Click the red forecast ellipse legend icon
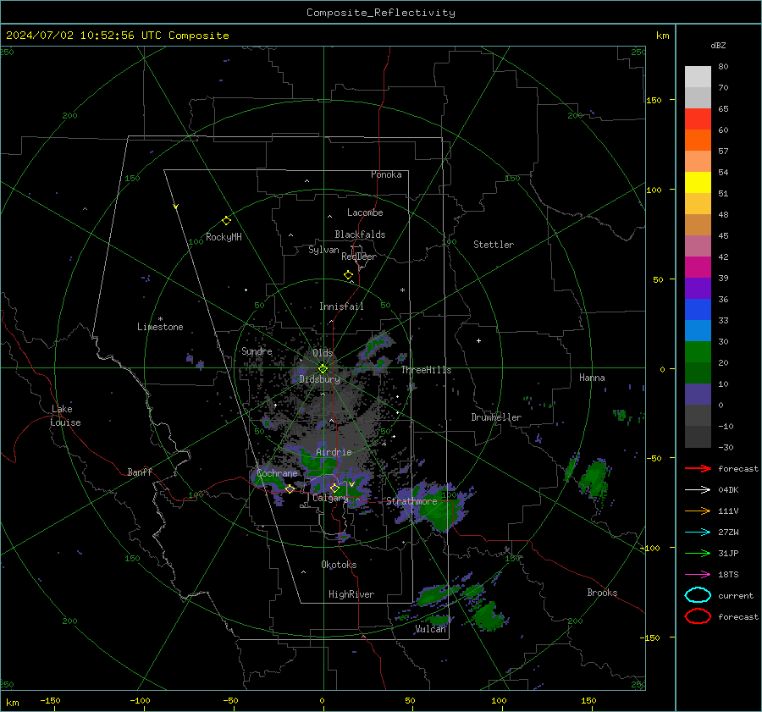762x712 pixels. coord(698,616)
